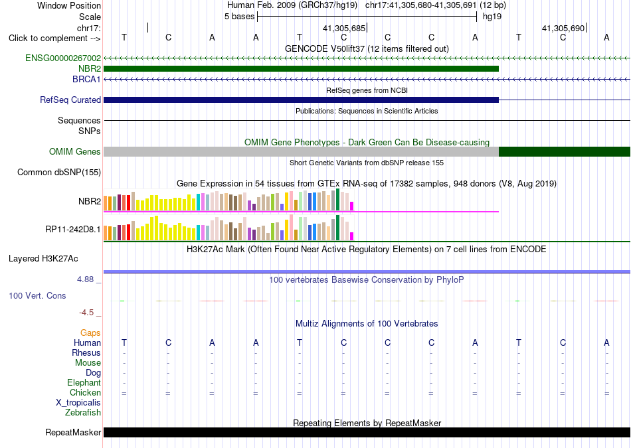The width and height of the screenshot is (631, 448).
Task: Select the Elephant alignment row label
Action: pyautogui.click(x=84, y=383)
